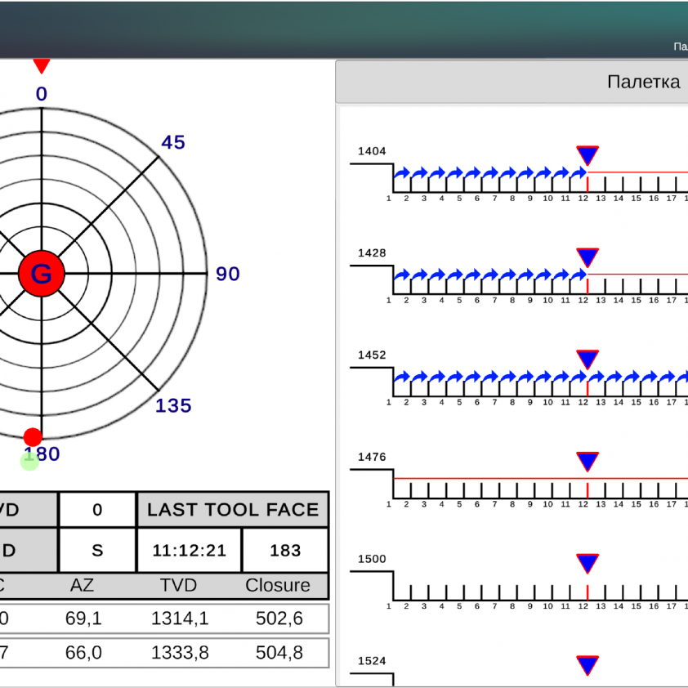Click blue triangle marker on row 1500

click(587, 563)
